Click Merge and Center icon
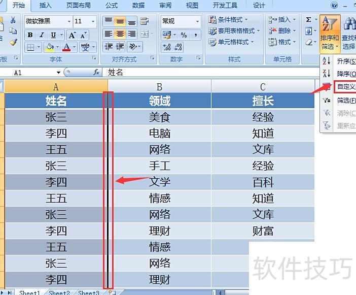The width and height of the screenshot is (356, 295). pyautogui.click(x=145, y=34)
